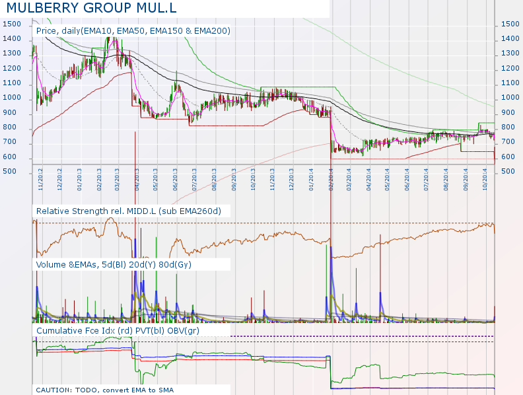The height and width of the screenshot is (395, 523).
Task: Click the 1500 value on right price axis
Action: tap(510, 24)
